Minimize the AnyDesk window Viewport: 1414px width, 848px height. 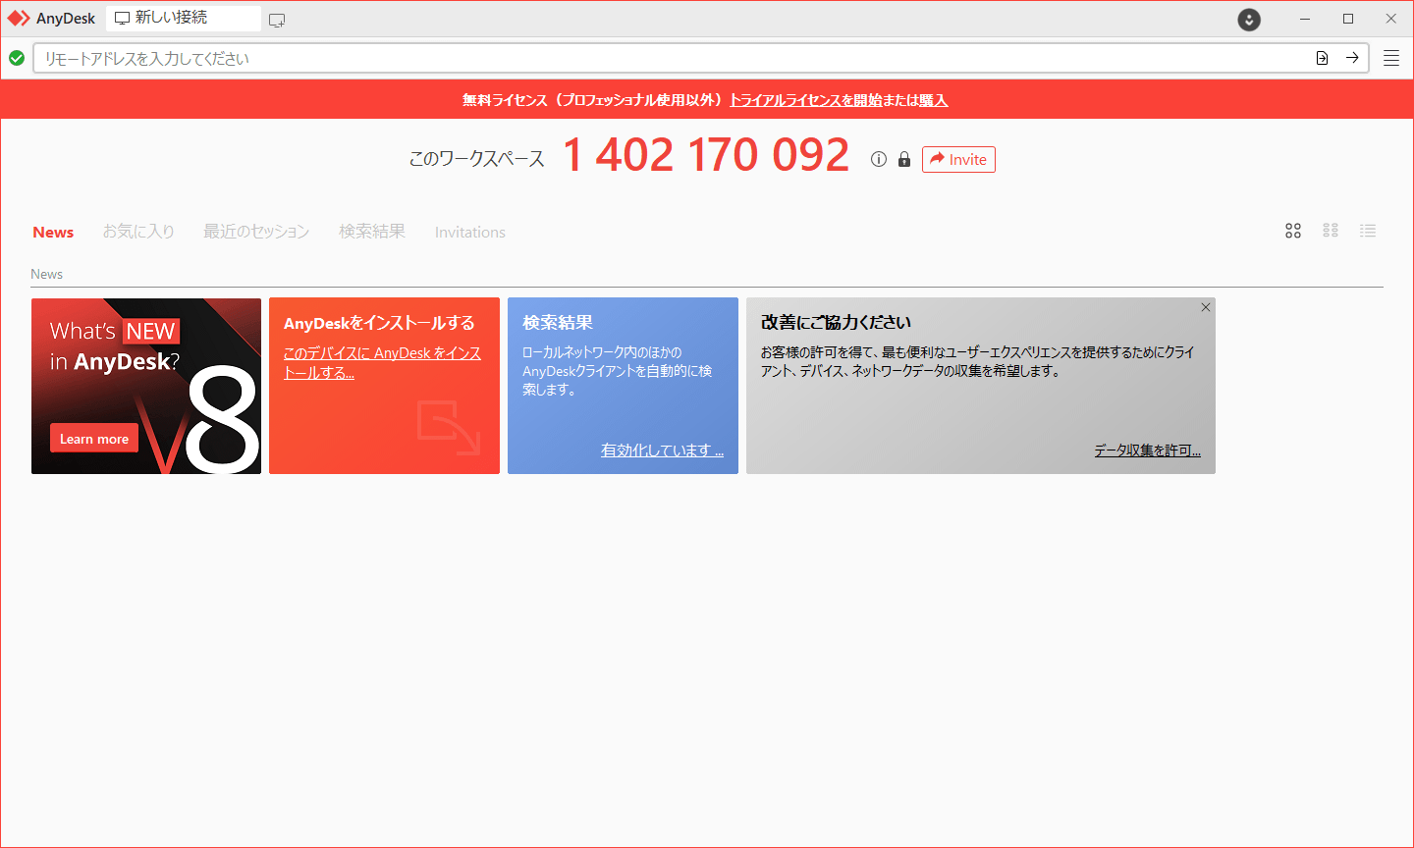pos(1305,19)
